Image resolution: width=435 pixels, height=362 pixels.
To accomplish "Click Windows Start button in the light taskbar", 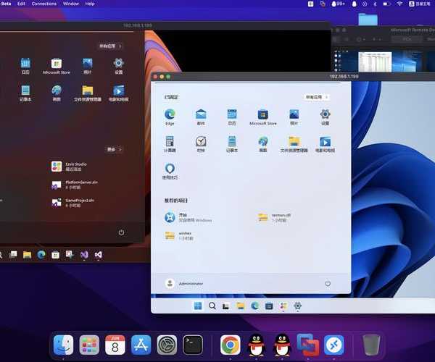I will [198, 306].
